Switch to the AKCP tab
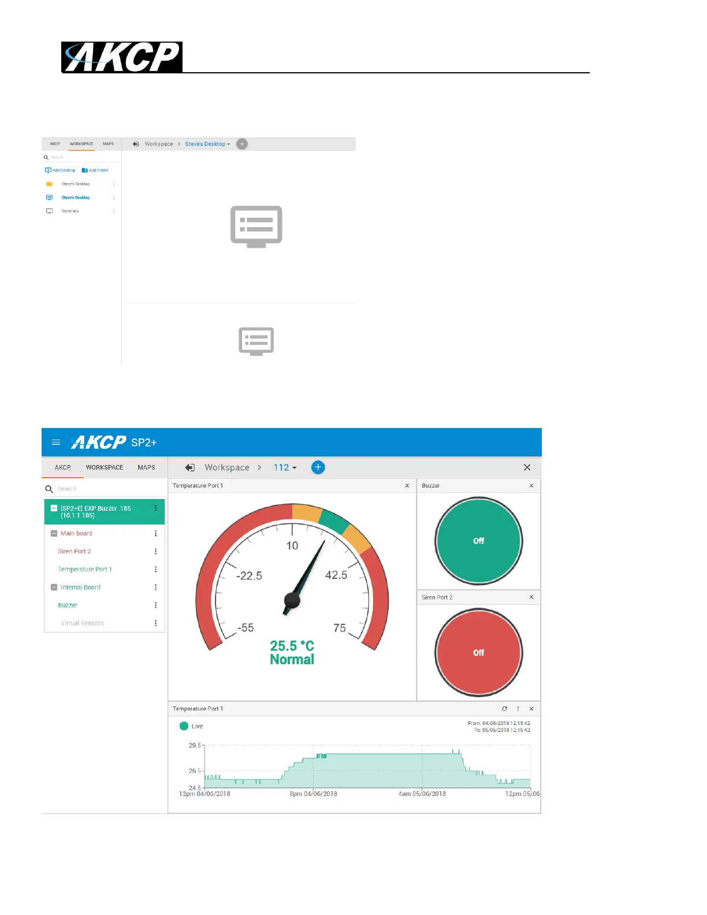The height and width of the screenshot is (915, 707). click(62, 467)
